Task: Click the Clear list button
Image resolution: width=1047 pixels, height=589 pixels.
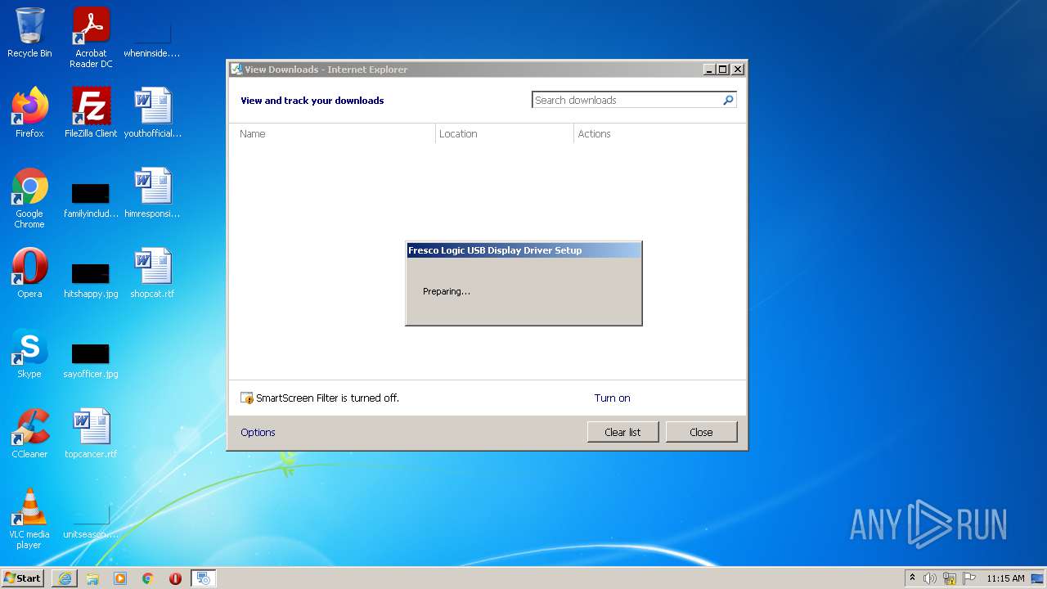Action: [x=622, y=432]
